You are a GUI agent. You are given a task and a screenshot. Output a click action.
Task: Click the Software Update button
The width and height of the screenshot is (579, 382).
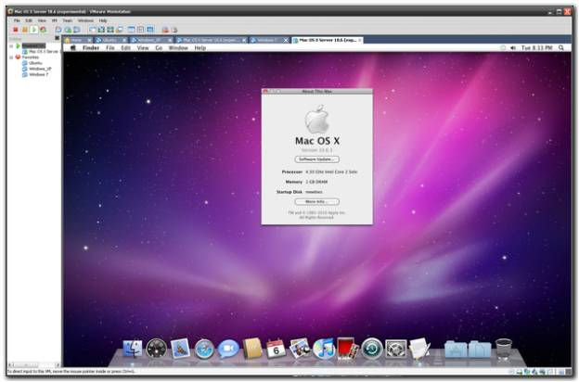(316, 159)
